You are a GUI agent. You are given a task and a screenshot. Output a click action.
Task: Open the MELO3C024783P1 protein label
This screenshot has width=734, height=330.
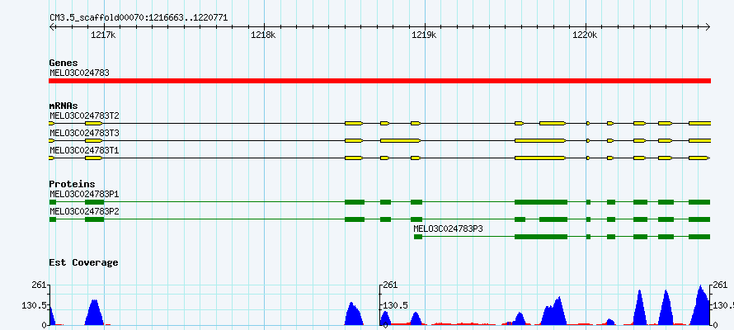click(84, 194)
